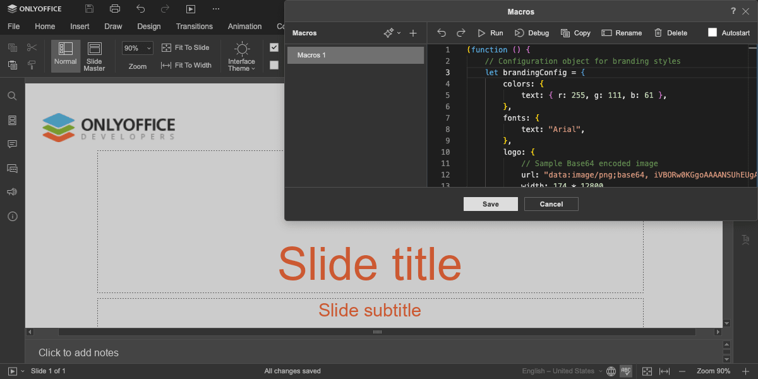Cancel the Macros dialog

[x=551, y=204]
